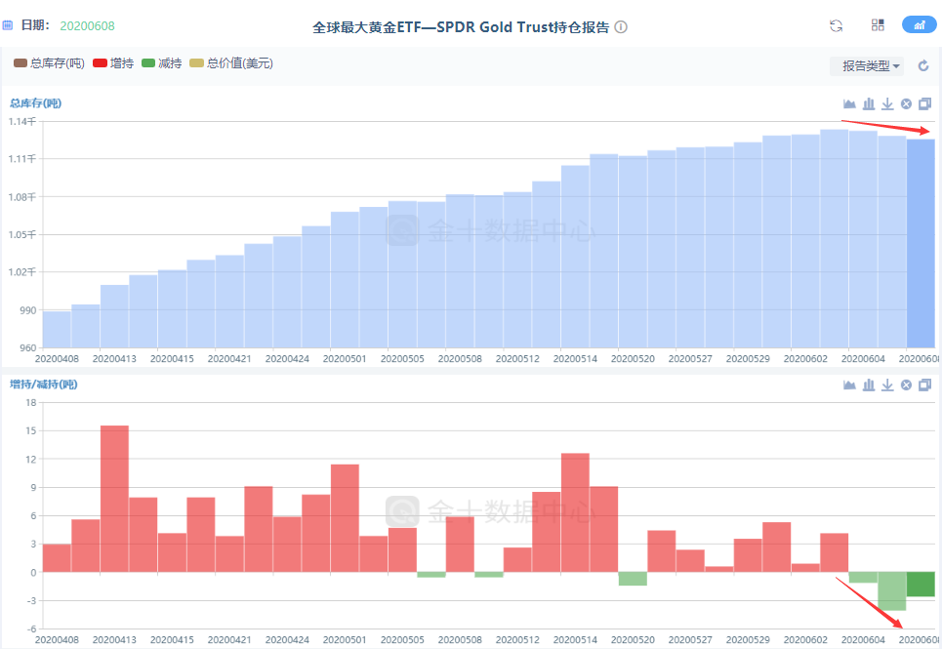The image size is (942, 649).
Task: Click the X circle icon on 增持/减持 chart
Action: tap(907, 385)
